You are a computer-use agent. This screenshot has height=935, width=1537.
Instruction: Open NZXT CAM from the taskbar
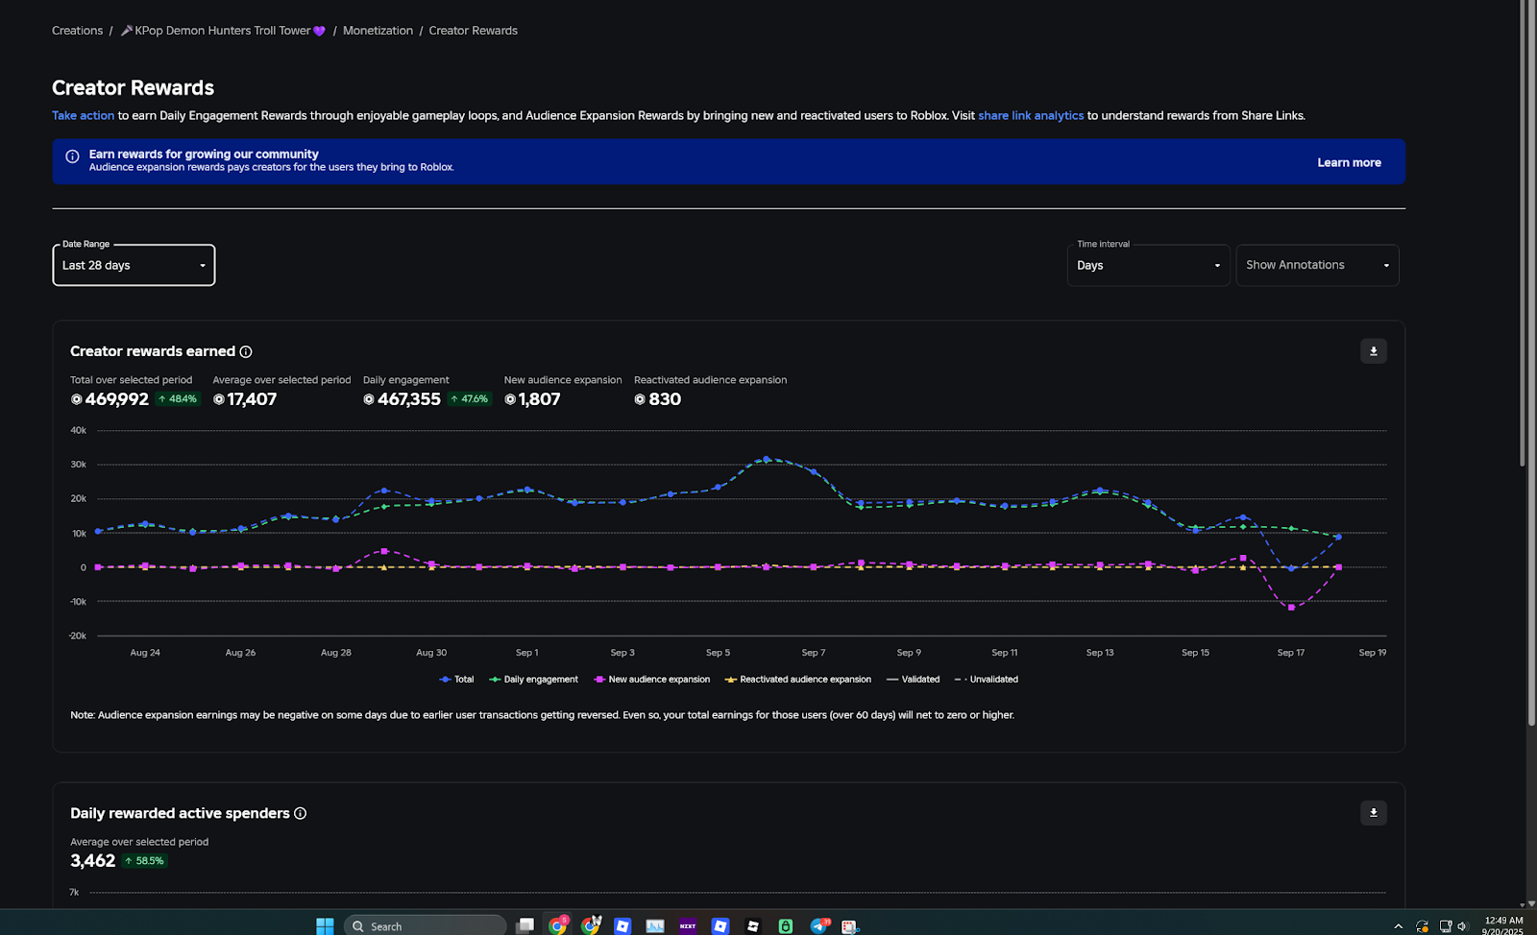point(688,924)
